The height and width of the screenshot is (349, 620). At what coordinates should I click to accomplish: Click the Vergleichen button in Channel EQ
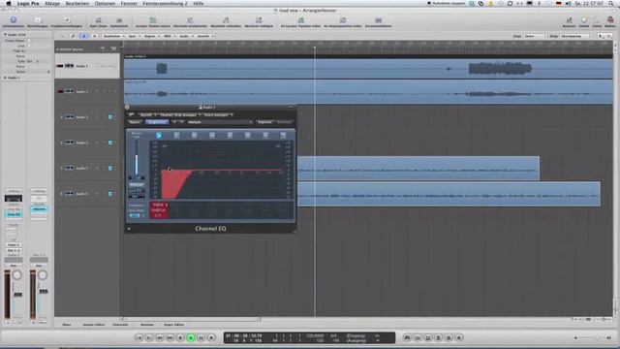pyautogui.click(x=157, y=122)
